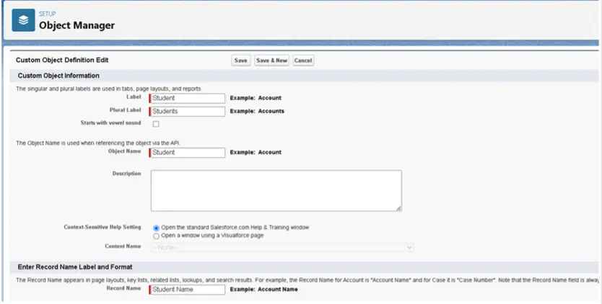602x304 pixels.
Task: Select the Record Name field with Student Name
Action: click(x=188, y=290)
